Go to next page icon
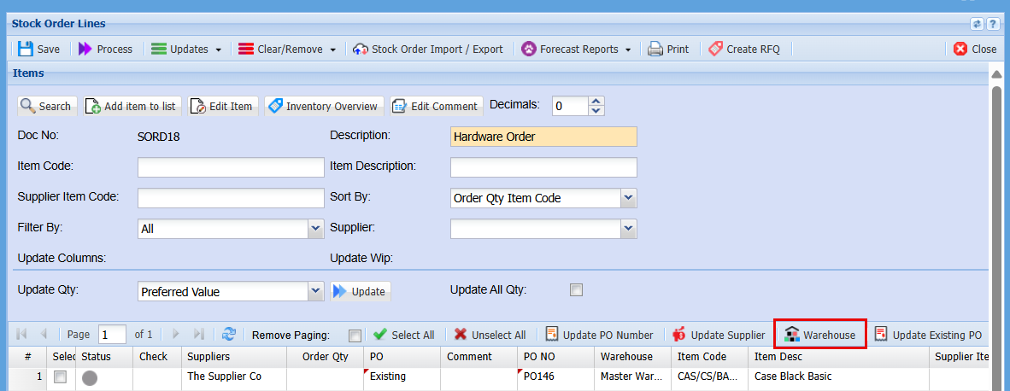1010x391 pixels. [176, 335]
